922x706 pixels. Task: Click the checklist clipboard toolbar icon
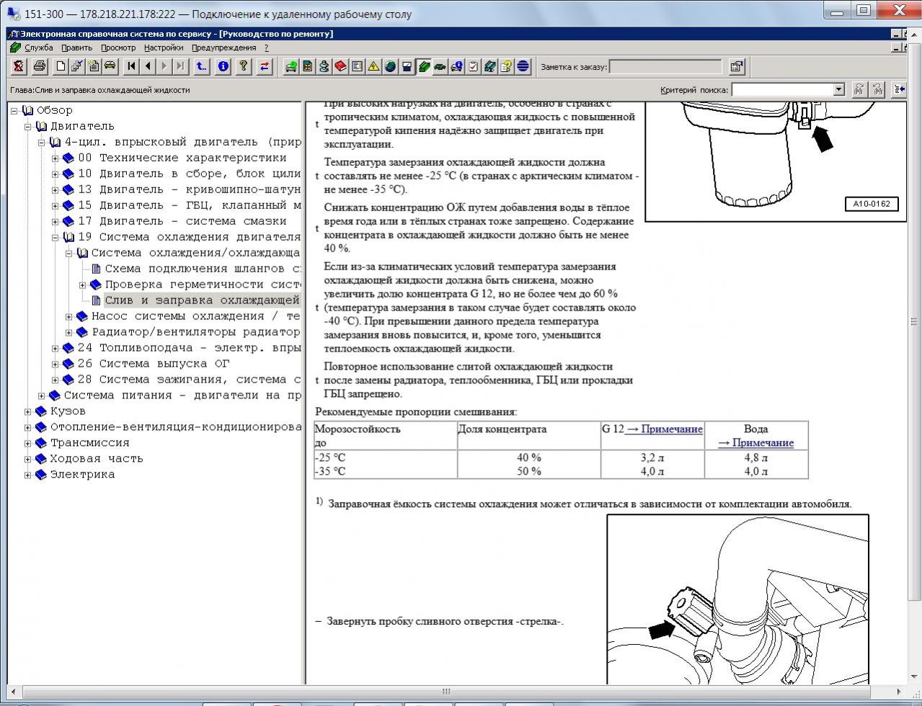(x=473, y=67)
